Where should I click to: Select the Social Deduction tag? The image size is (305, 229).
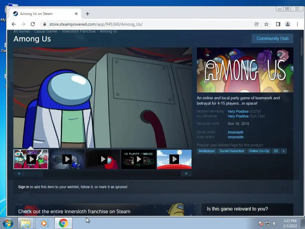232,151
